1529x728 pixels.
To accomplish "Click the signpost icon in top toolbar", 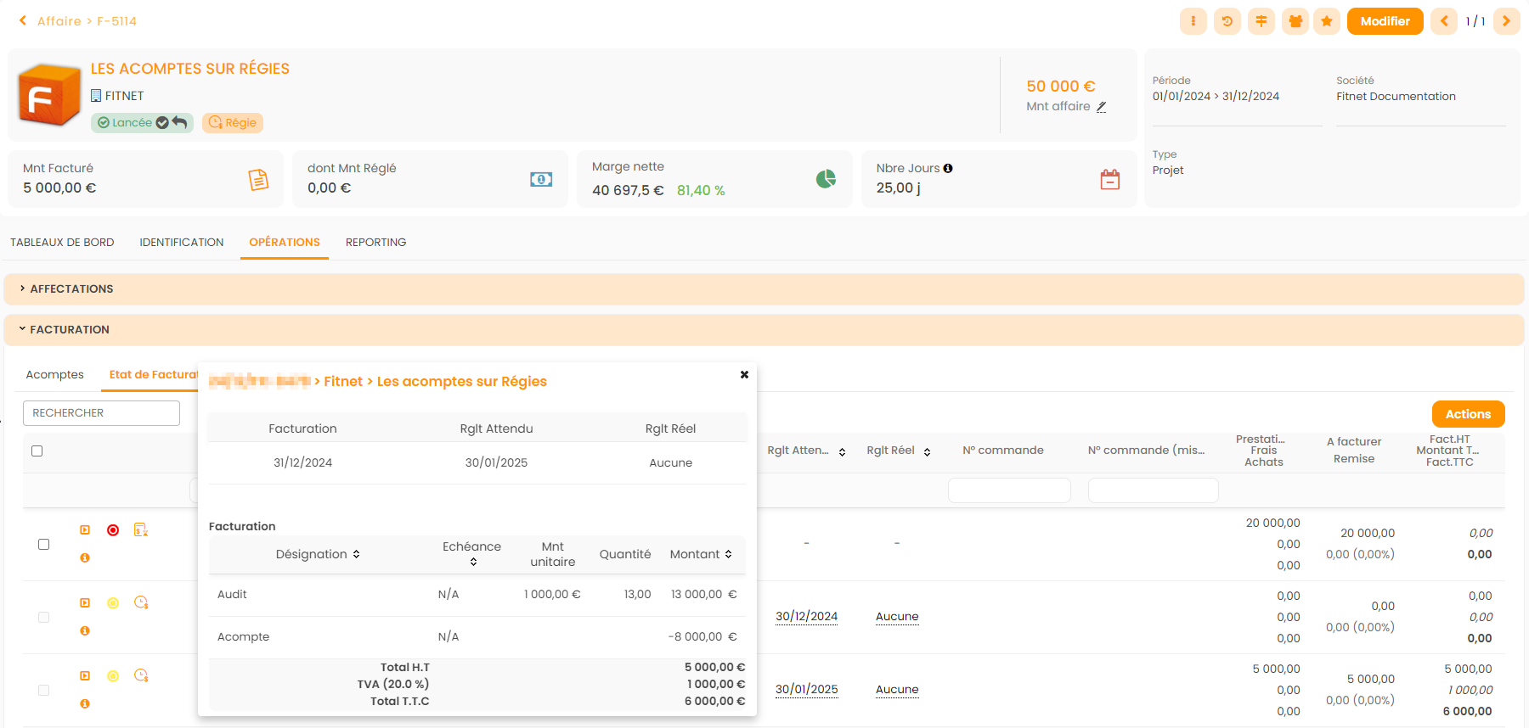I will click(1261, 21).
